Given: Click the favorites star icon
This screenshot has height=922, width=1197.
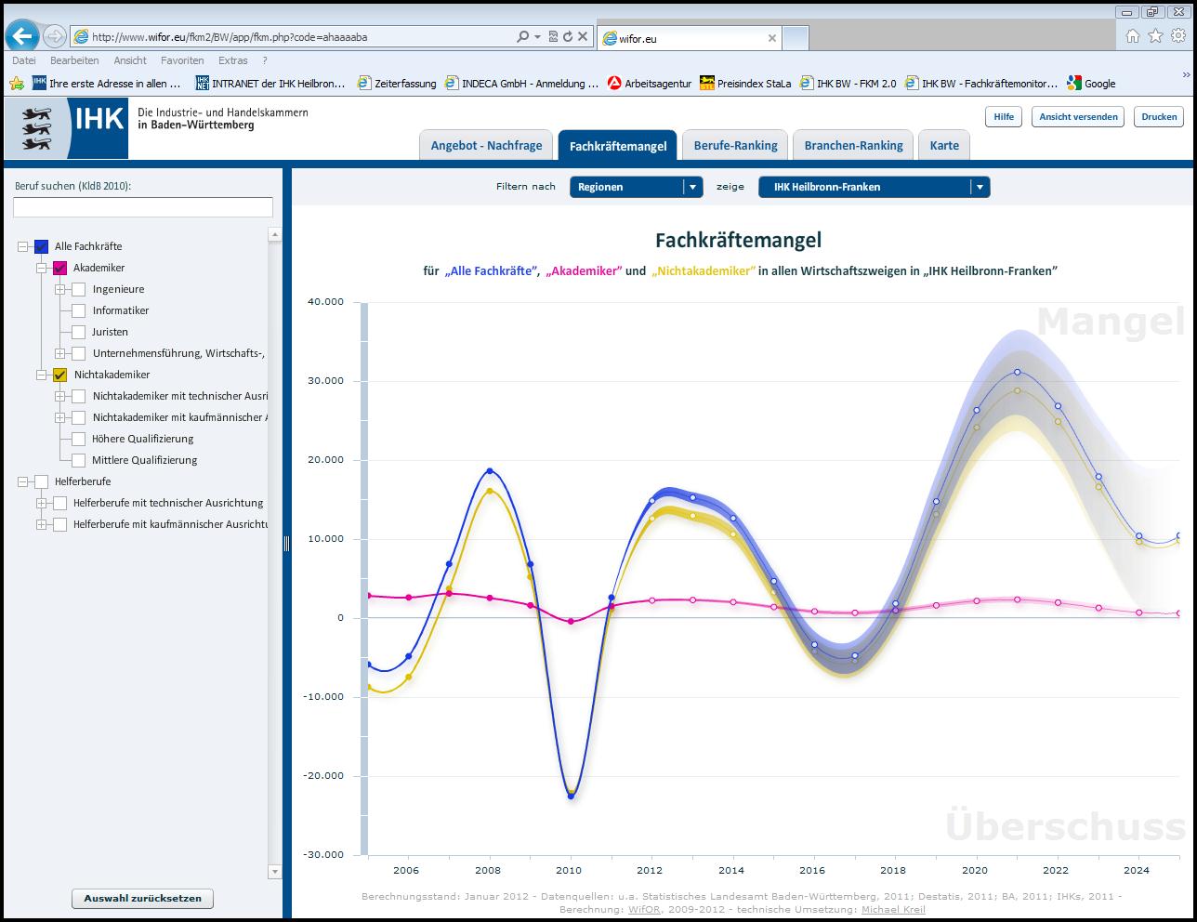Looking at the screenshot, I should pos(1155,36).
